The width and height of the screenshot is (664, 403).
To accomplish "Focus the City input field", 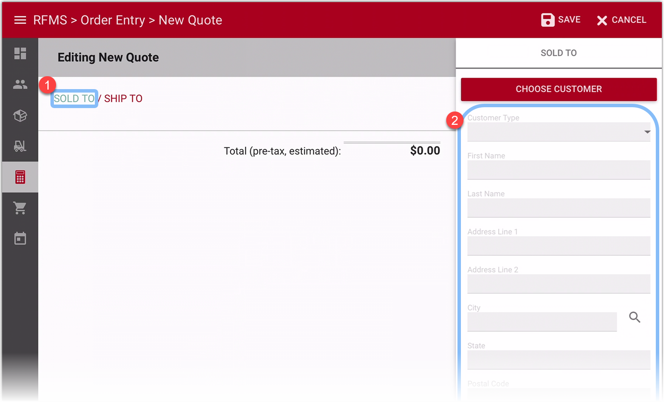I will pos(542,322).
